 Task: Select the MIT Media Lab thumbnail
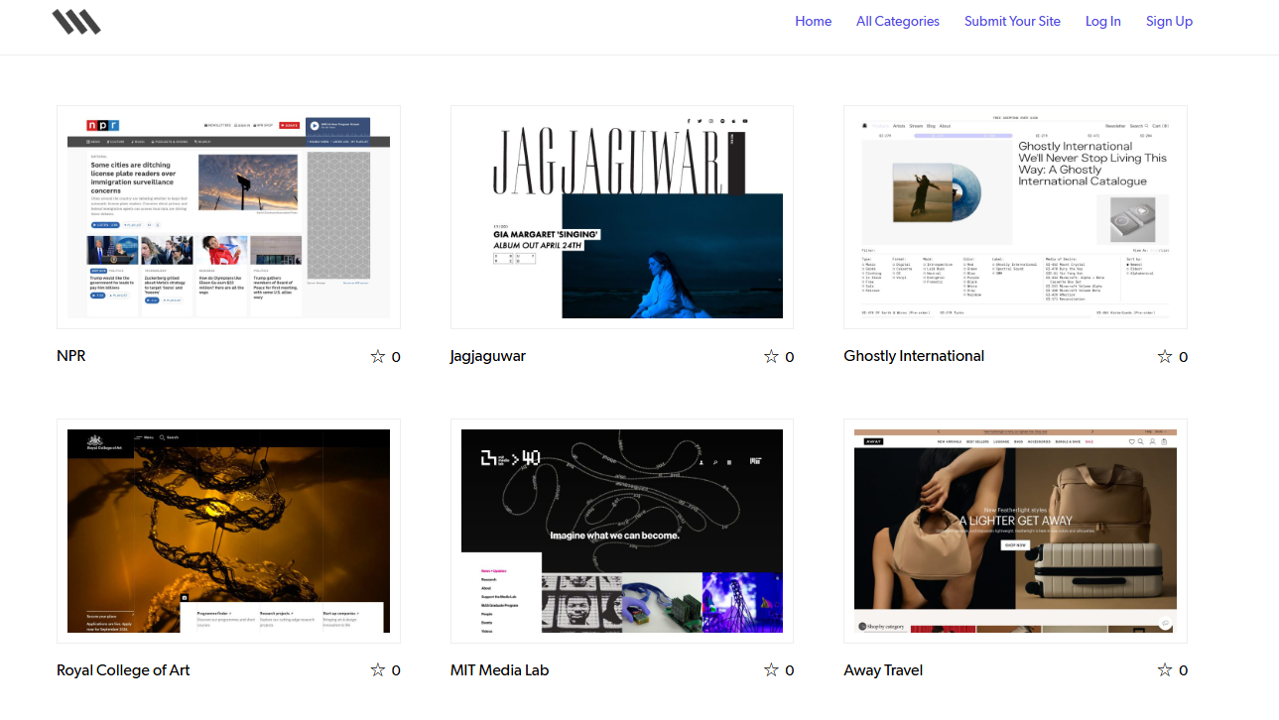[x=622, y=531]
